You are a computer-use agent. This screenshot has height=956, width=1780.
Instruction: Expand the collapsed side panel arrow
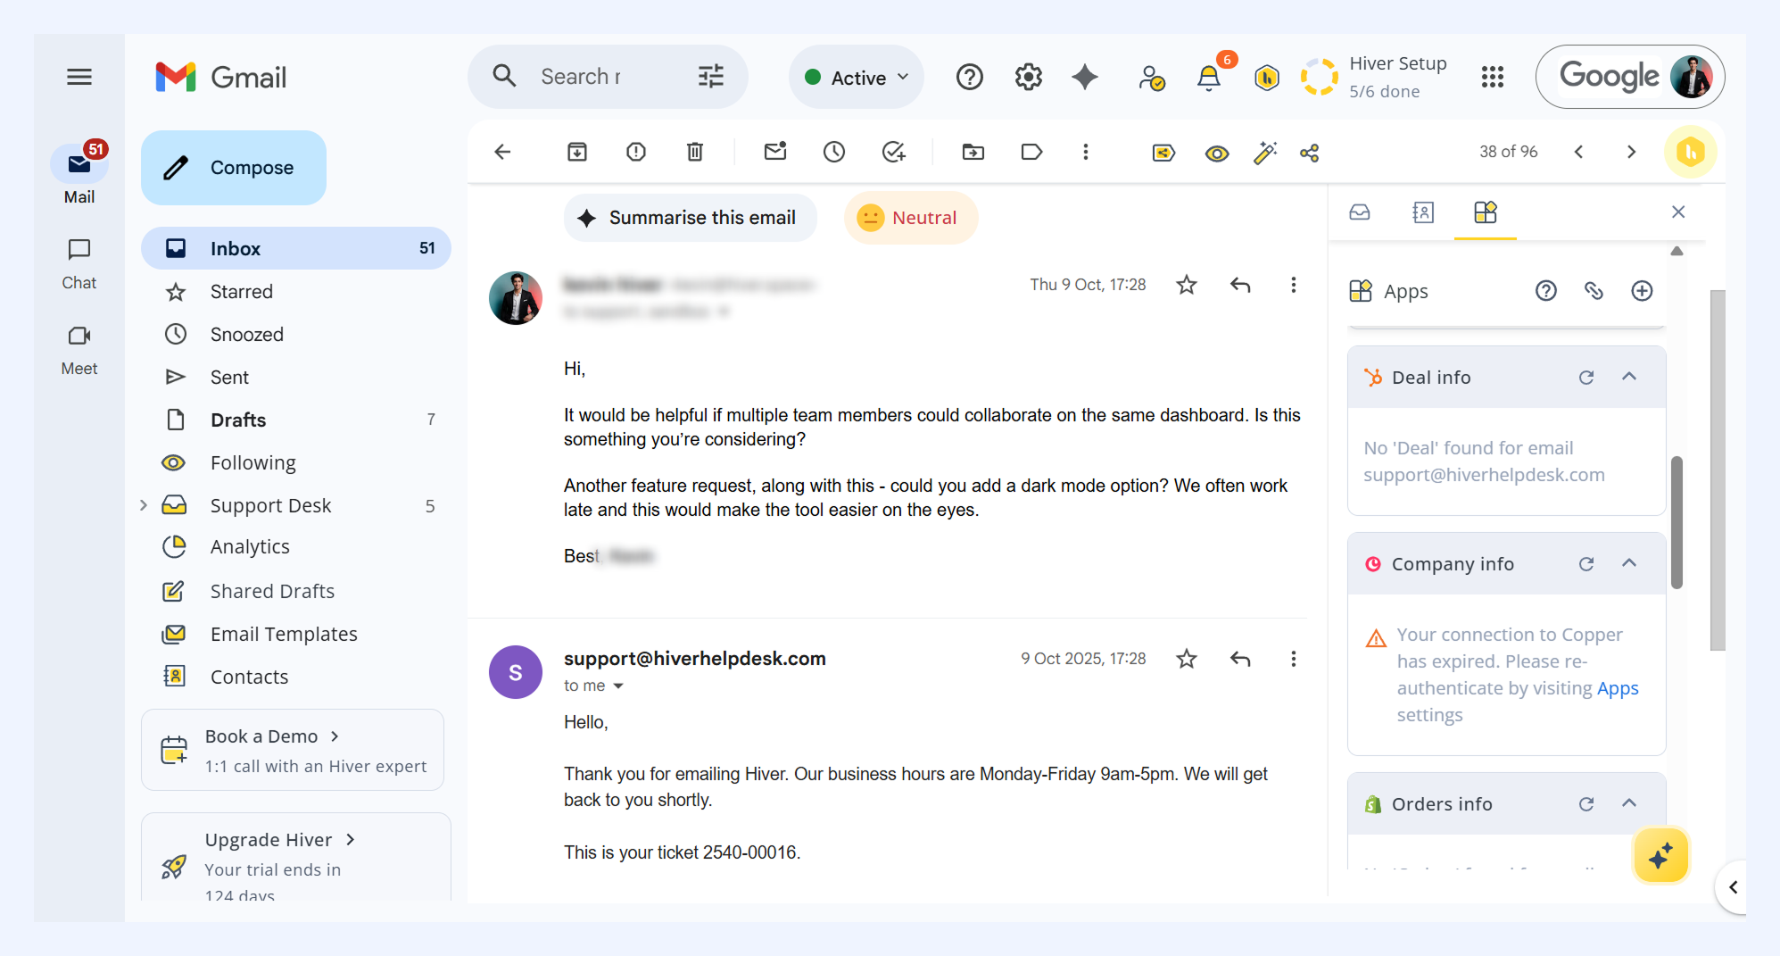1733,887
